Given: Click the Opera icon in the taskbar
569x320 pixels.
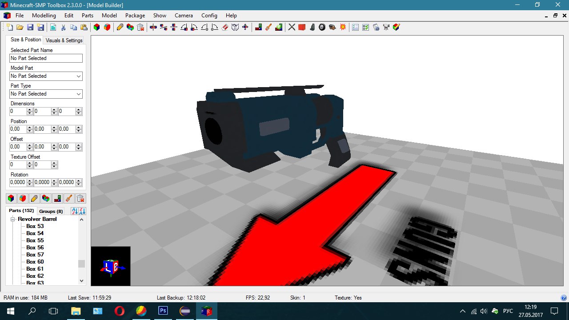Looking at the screenshot, I should [x=119, y=311].
